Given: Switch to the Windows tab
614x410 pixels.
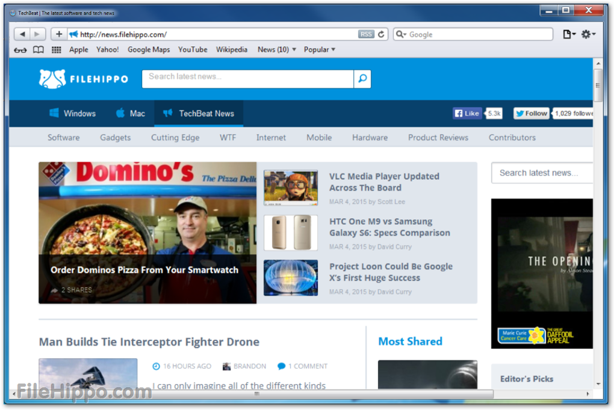Looking at the screenshot, I should click(x=72, y=114).
